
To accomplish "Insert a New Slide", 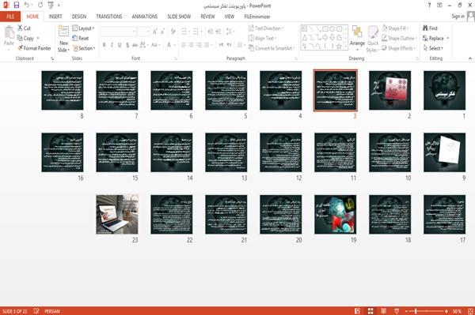I will [63, 39].
